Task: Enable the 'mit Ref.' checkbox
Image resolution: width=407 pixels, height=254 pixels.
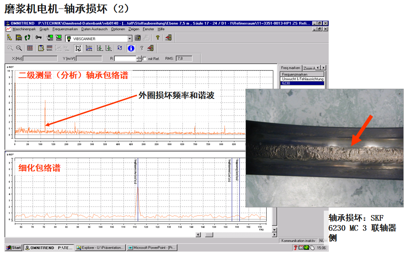Action: tap(144, 59)
